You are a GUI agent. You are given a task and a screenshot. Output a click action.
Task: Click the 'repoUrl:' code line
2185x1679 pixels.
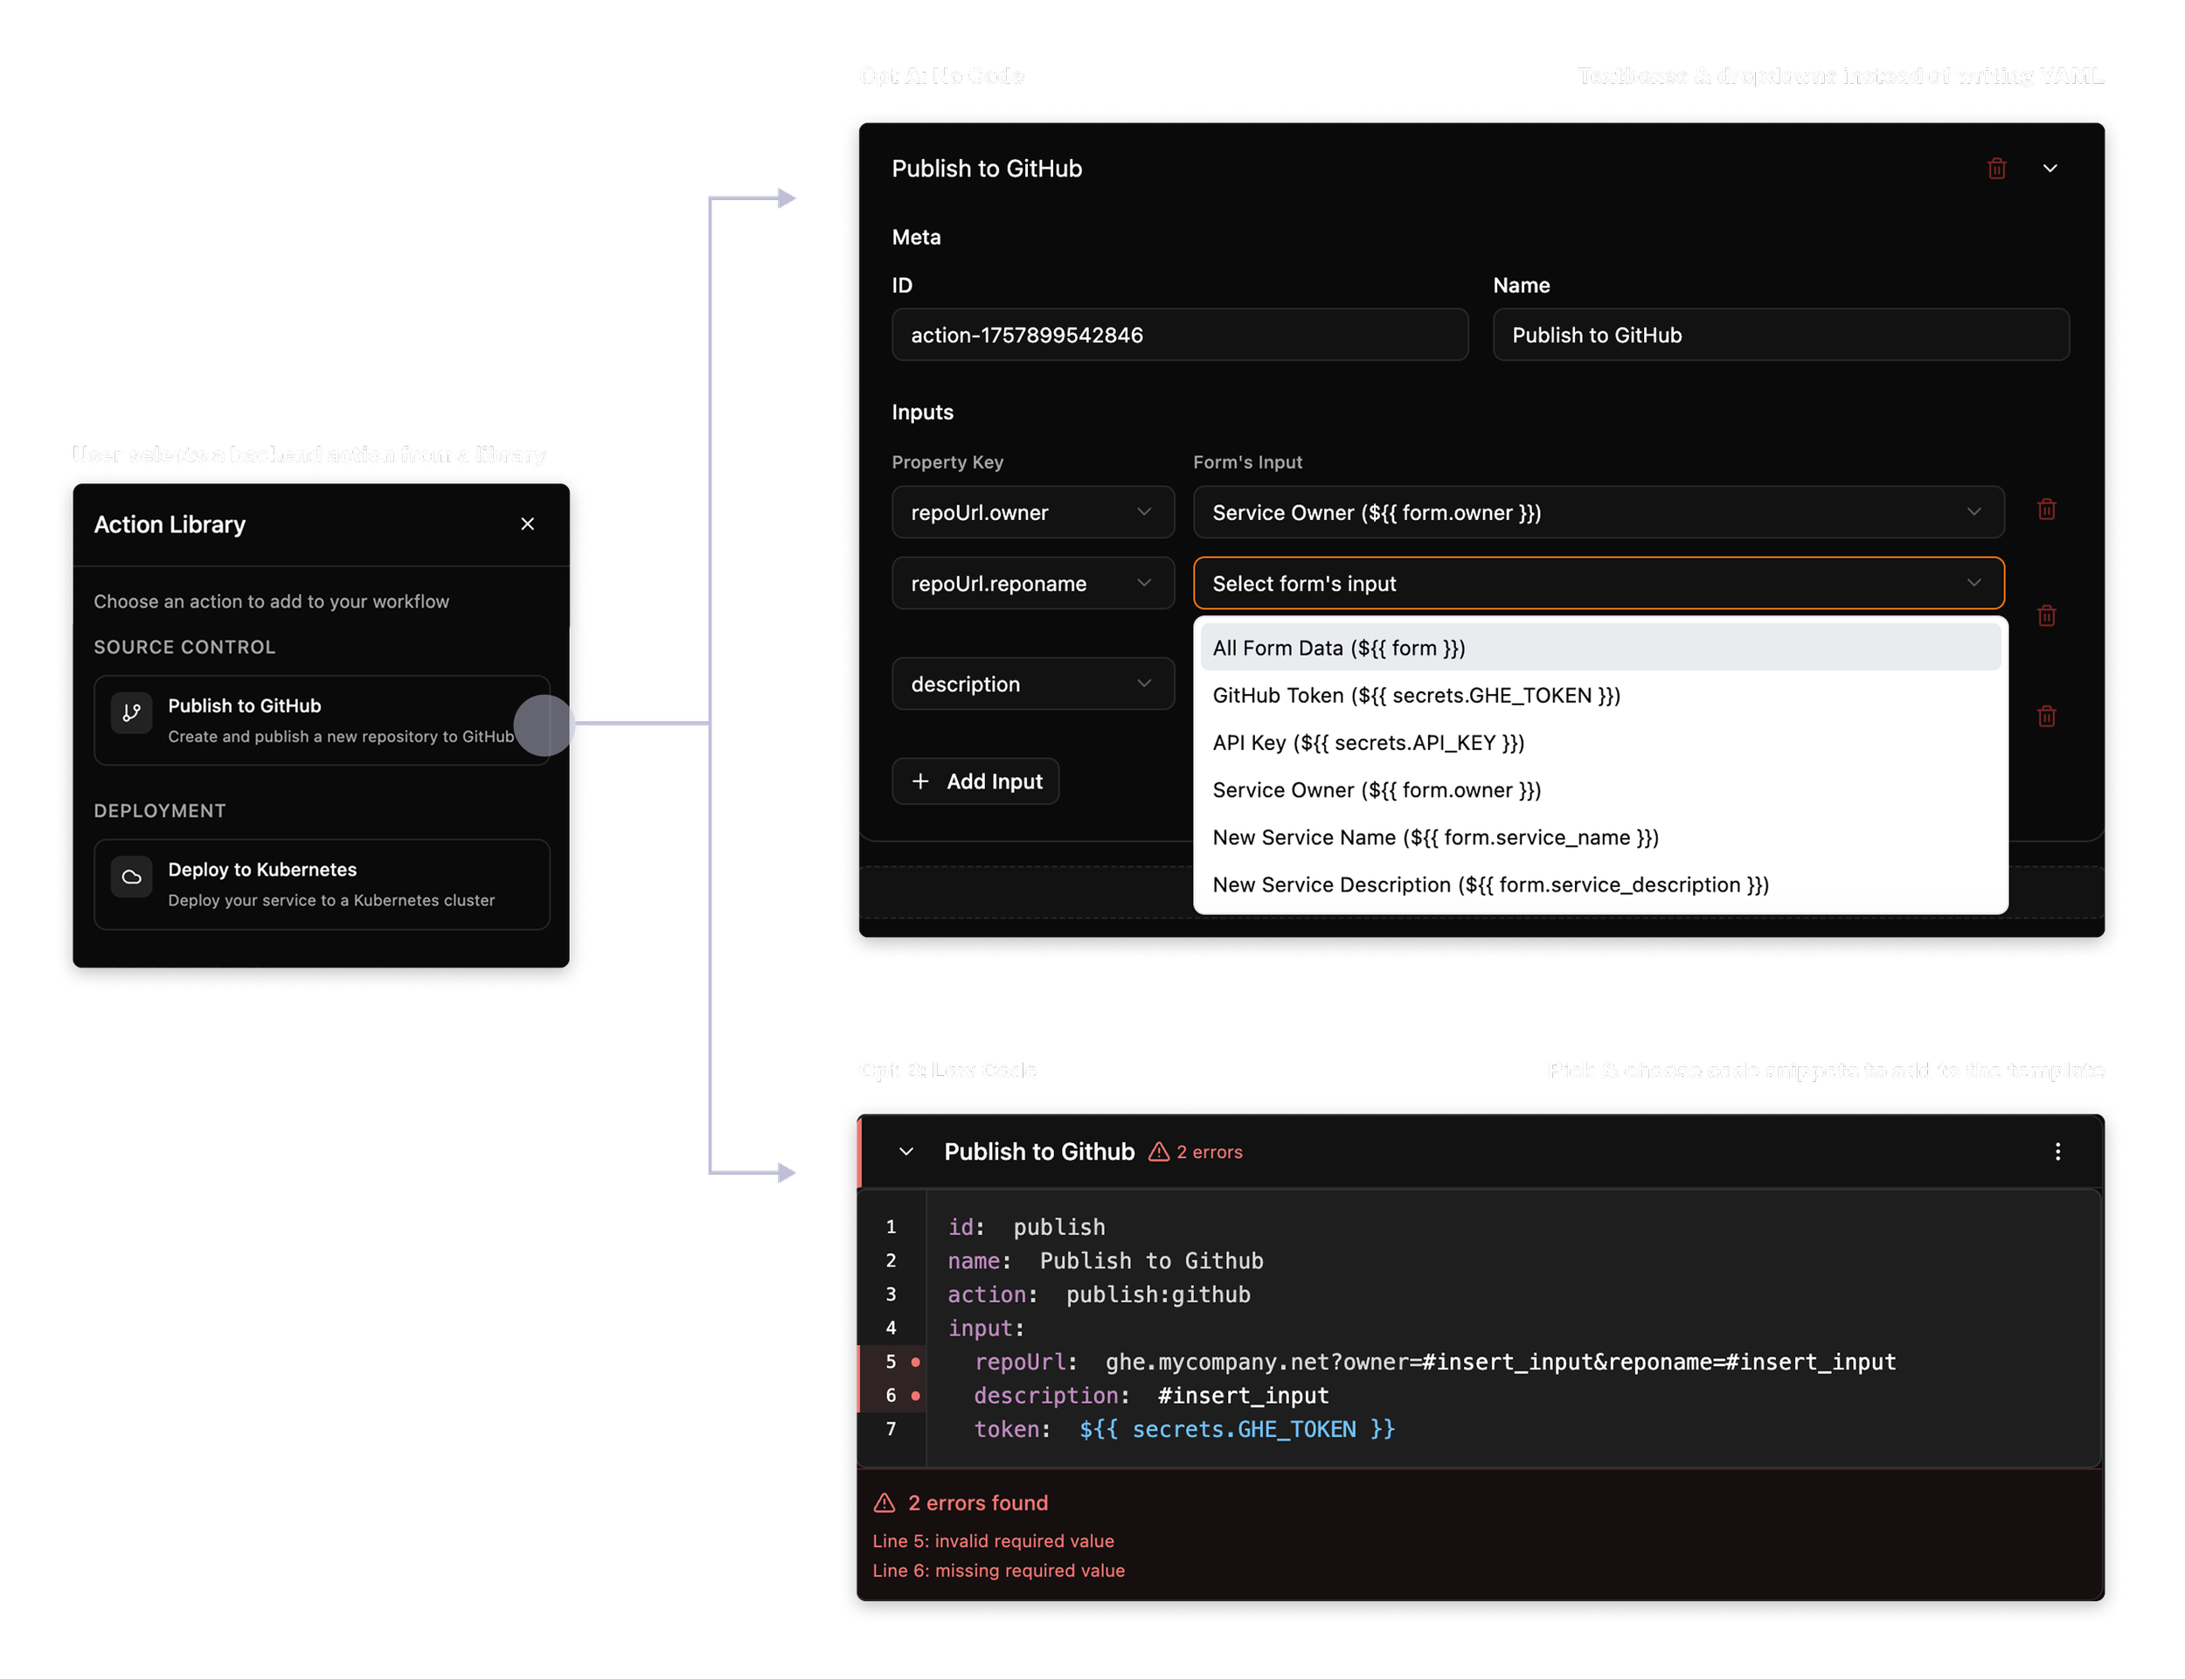1435,1361
